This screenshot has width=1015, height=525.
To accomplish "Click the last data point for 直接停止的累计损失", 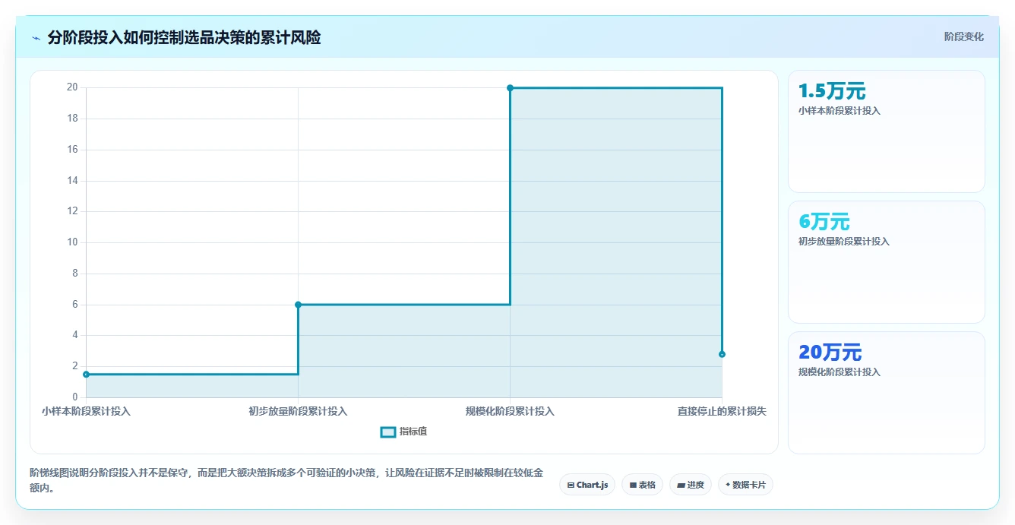I will pyautogui.click(x=722, y=354).
